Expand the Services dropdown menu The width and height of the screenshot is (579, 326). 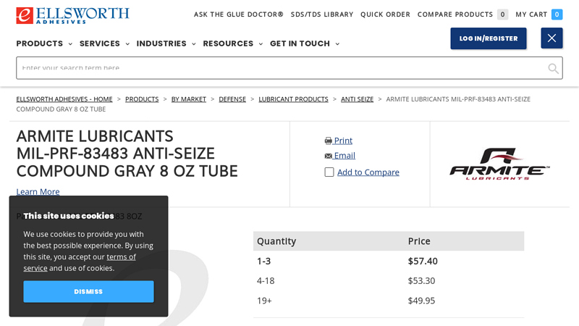104,43
